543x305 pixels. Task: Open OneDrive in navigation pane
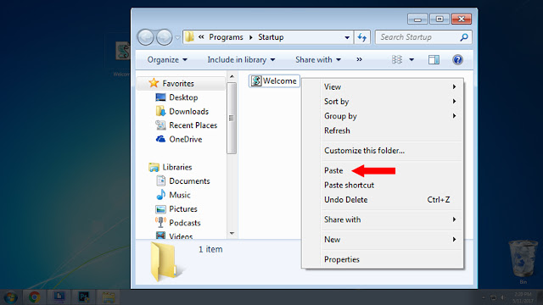185,139
